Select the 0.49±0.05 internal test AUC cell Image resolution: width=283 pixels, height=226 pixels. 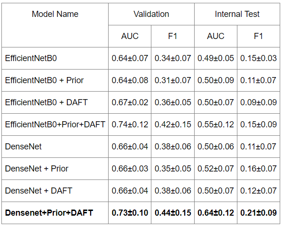(216, 58)
